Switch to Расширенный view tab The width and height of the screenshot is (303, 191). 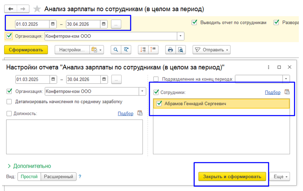(x=59, y=176)
